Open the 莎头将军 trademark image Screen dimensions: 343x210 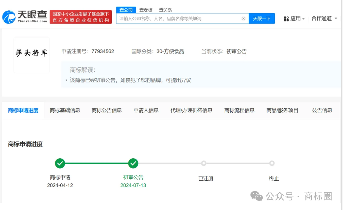31,55
